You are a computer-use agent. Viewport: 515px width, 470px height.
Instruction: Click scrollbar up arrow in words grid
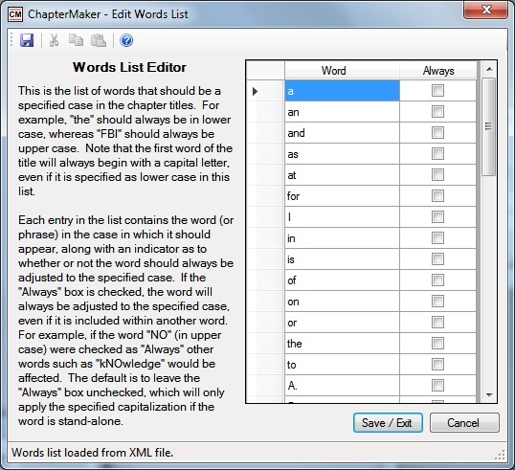pos(489,69)
